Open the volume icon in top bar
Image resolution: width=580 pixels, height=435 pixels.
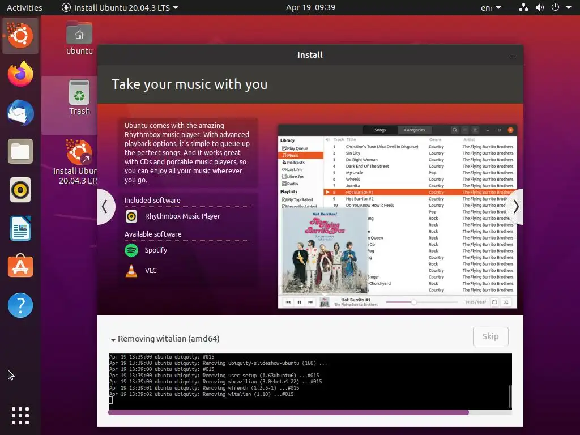pyautogui.click(x=540, y=7)
